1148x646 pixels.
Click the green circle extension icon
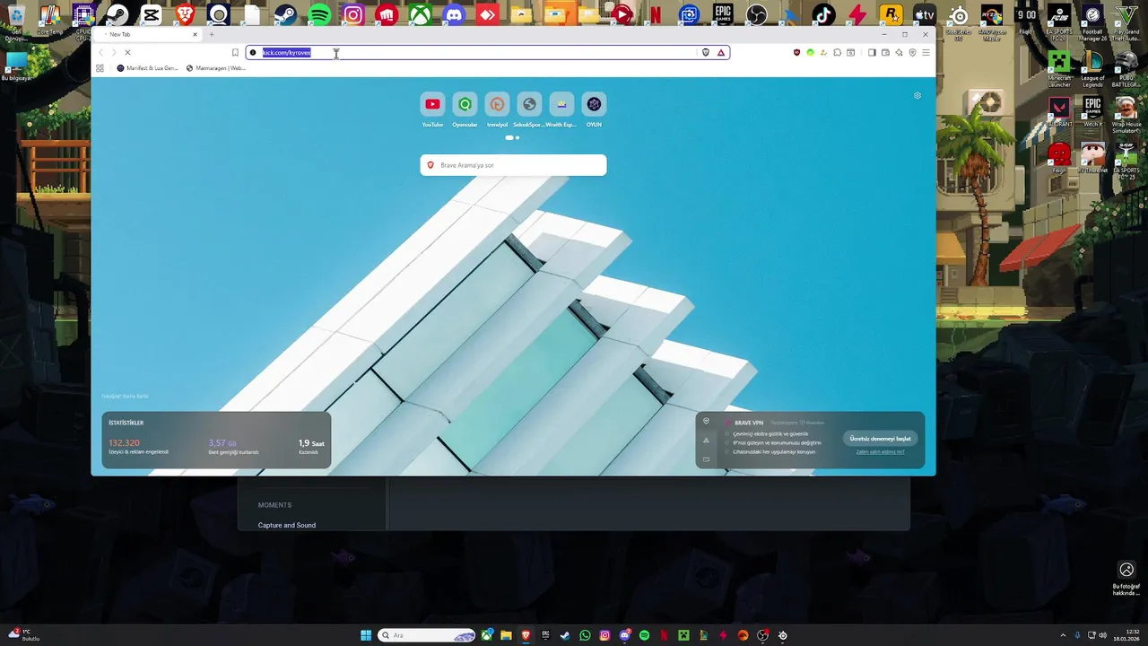click(810, 53)
